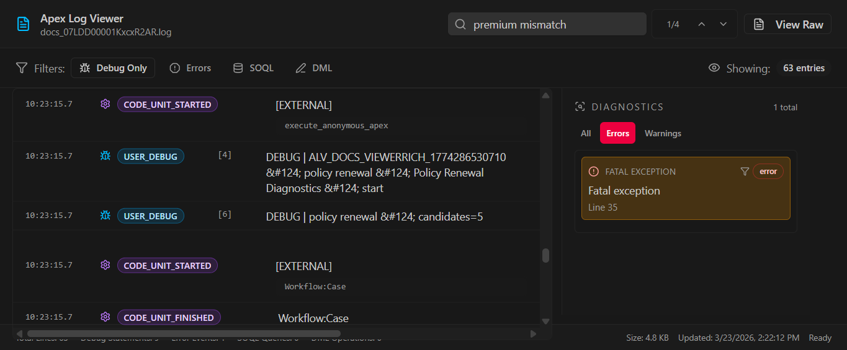Click the eye icon beside Showing

(714, 68)
